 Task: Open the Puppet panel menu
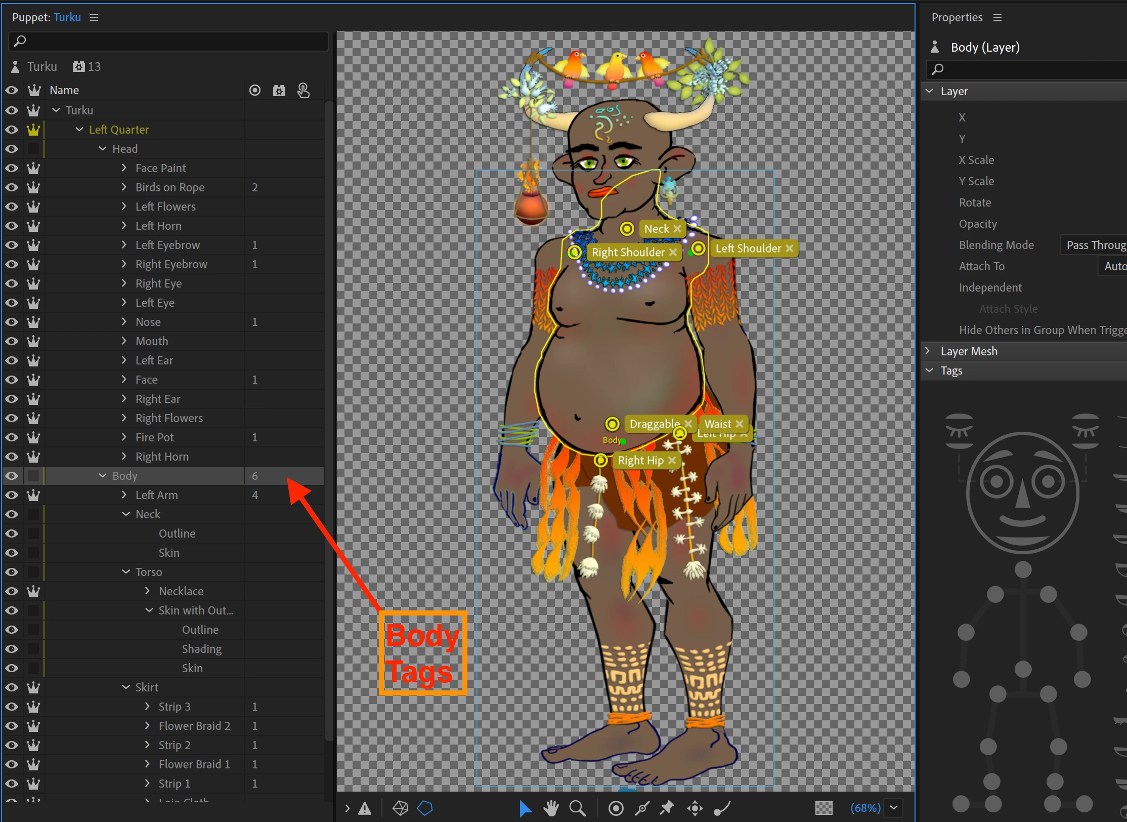tap(94, 18)
